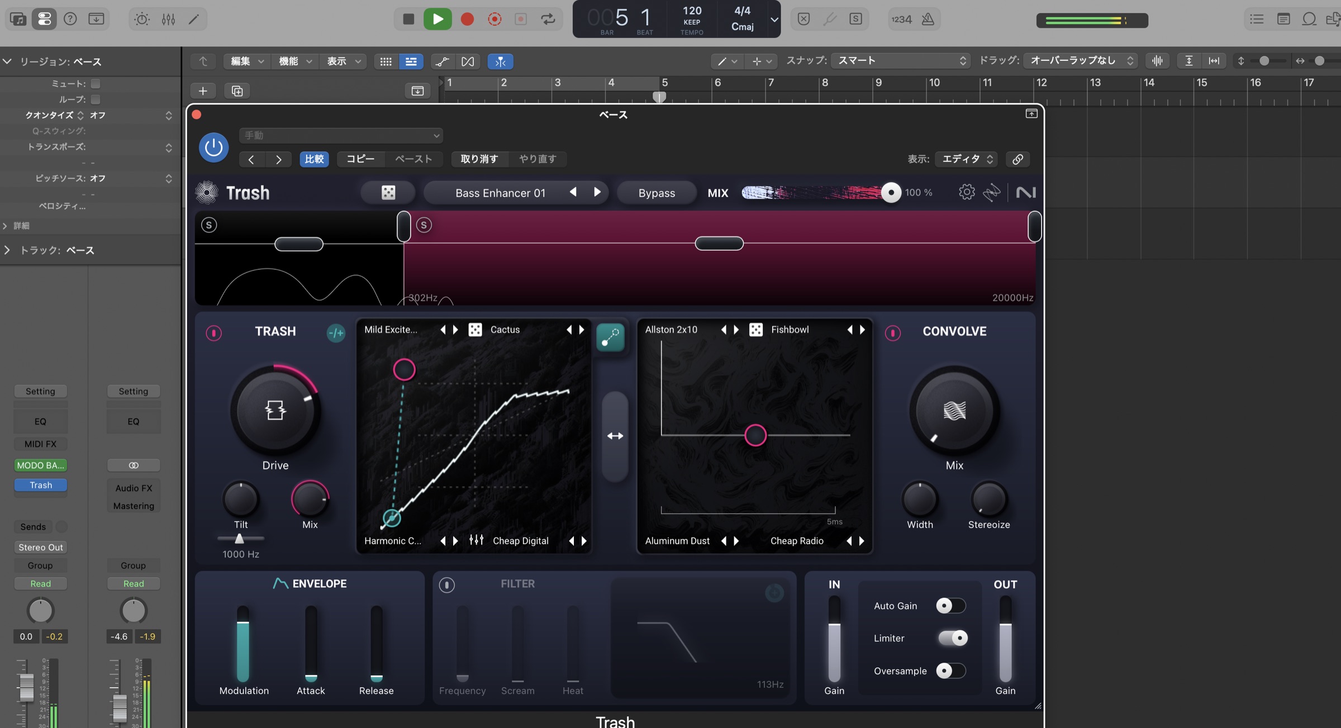1341x728 pixels.
Task: Click the pad link icon between panels
Action: click(610, 337)
